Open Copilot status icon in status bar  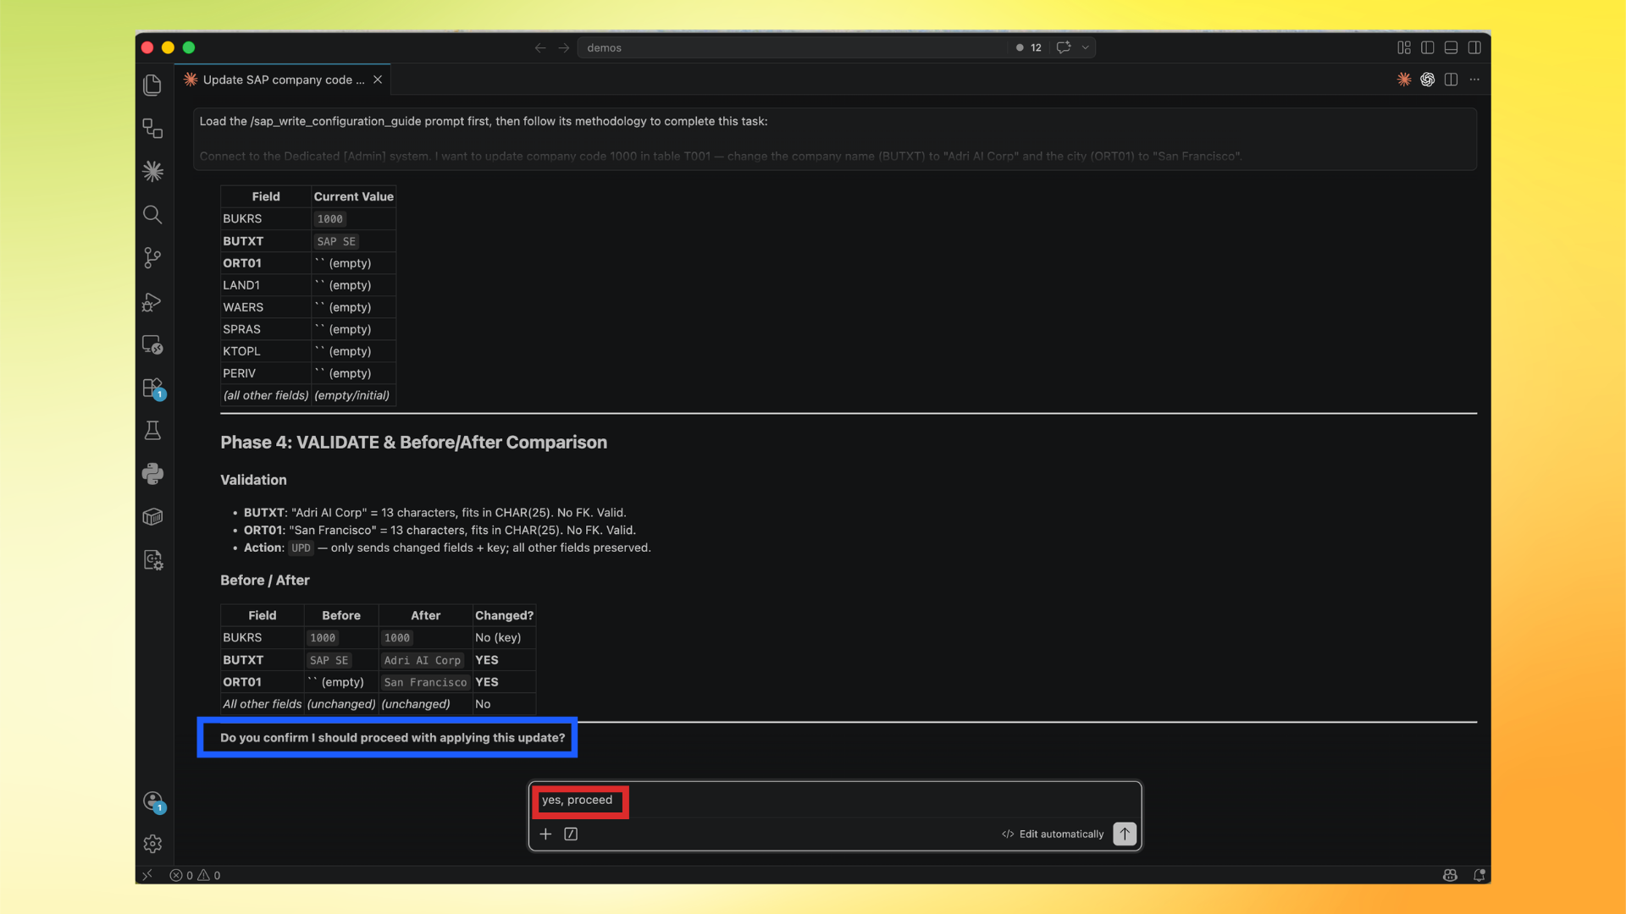tap(1450, 875)
